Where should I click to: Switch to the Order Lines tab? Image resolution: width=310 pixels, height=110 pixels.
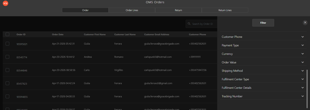132,10
